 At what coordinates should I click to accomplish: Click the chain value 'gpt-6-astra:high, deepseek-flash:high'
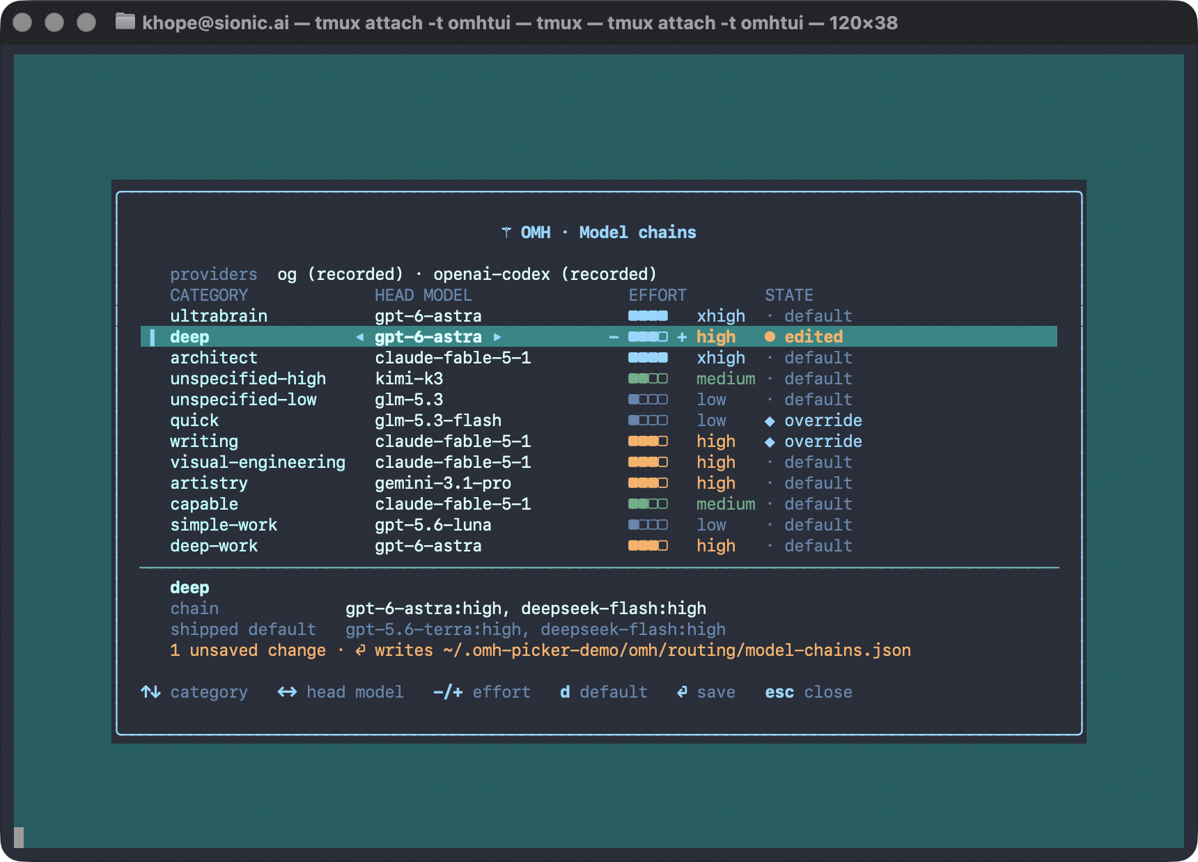[x=526, y=609]
